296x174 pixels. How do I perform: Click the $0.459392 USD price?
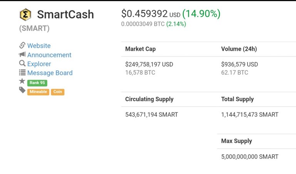point(151,13)
